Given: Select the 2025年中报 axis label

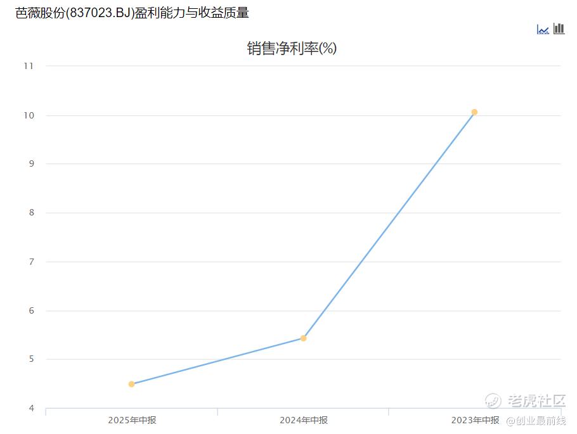Looking at the screenshot, I should pyautogui.click(x=132, y=420).
